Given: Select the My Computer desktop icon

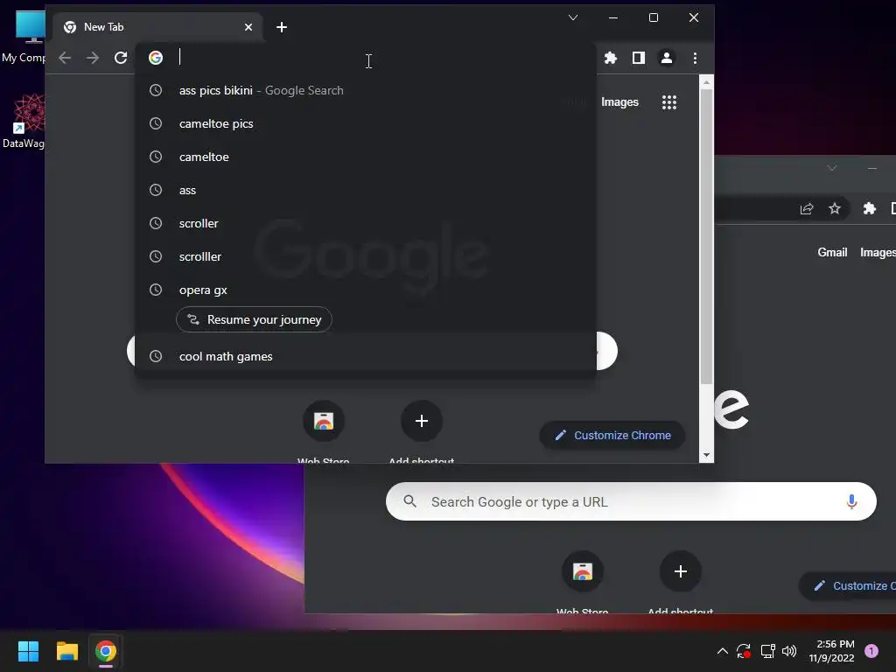Looking at the screenshot, I should point(24,37).
